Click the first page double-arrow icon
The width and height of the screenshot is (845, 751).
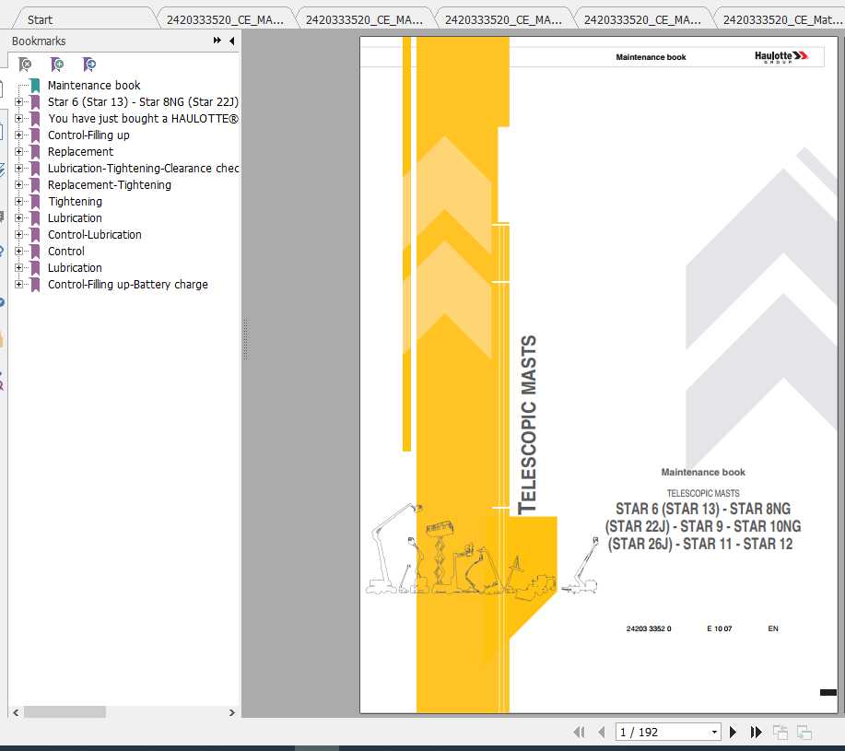point(580,732)
